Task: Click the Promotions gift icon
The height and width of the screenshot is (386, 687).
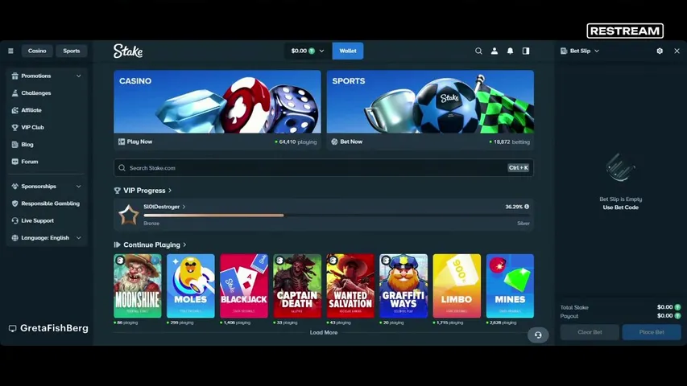Action: click(x=14, y=76)
